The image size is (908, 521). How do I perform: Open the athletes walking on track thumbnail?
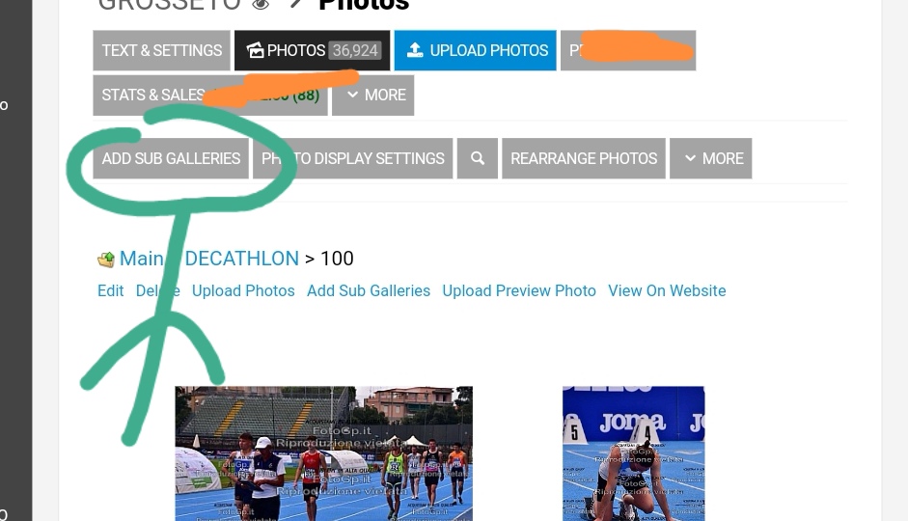point(323,453)
